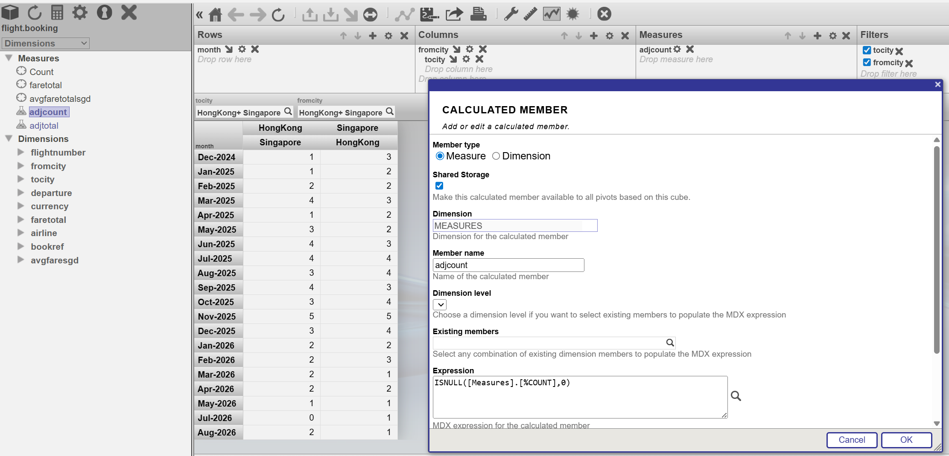Select the adjtotal measure in the tree
The image size is (949, 456).
pyautogui.click(x=44, y=126)
